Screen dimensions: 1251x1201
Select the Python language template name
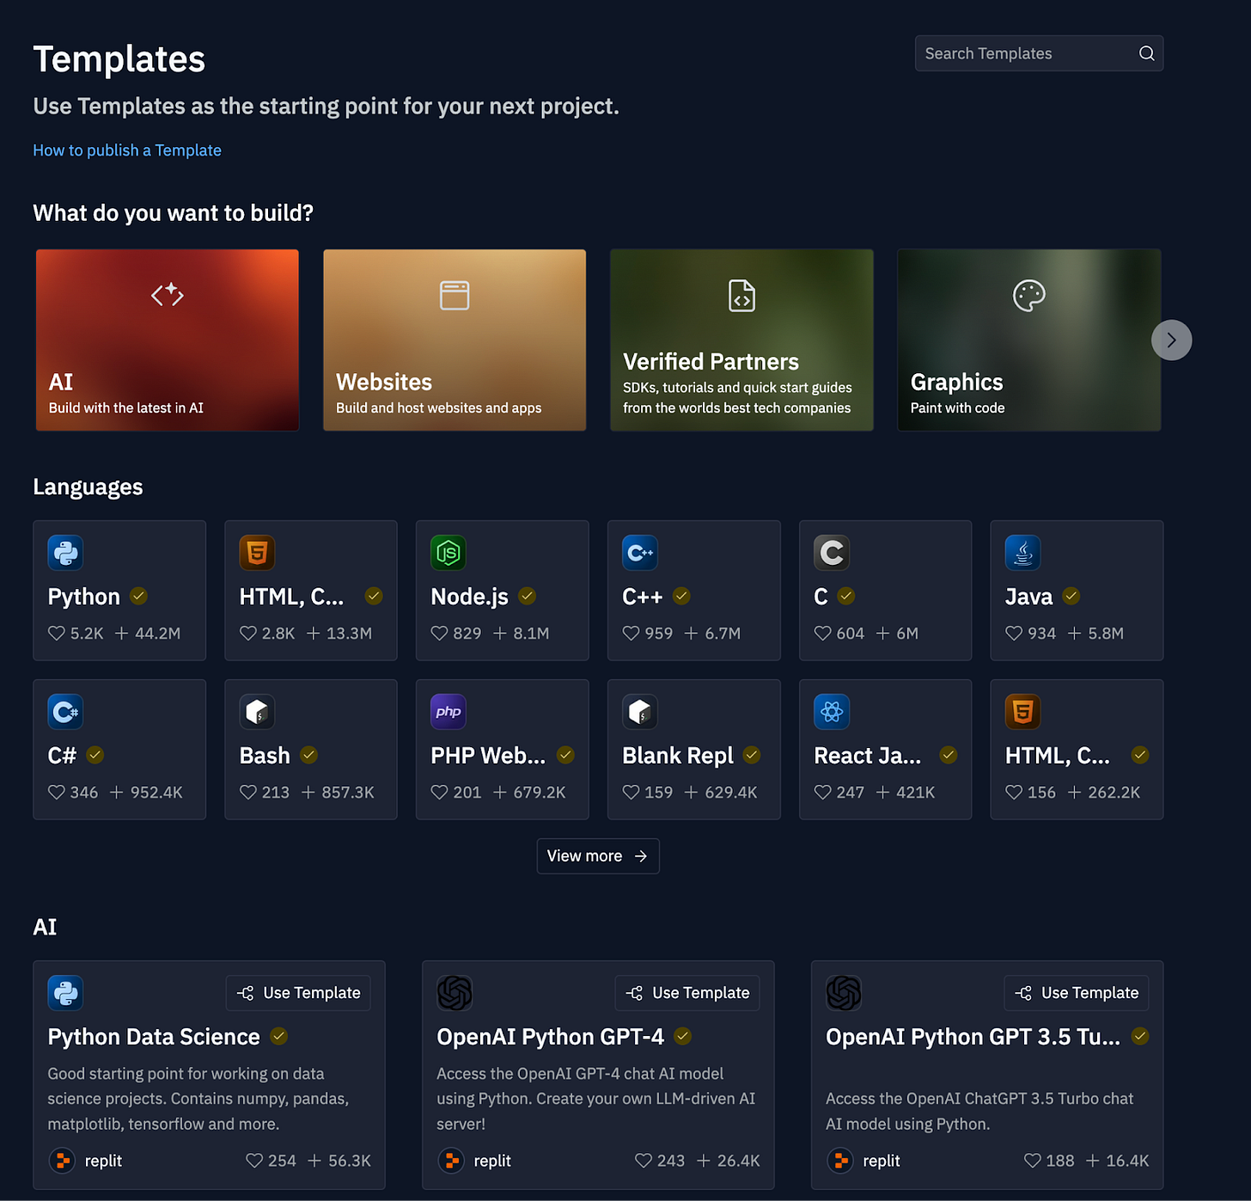coord(84,597)
